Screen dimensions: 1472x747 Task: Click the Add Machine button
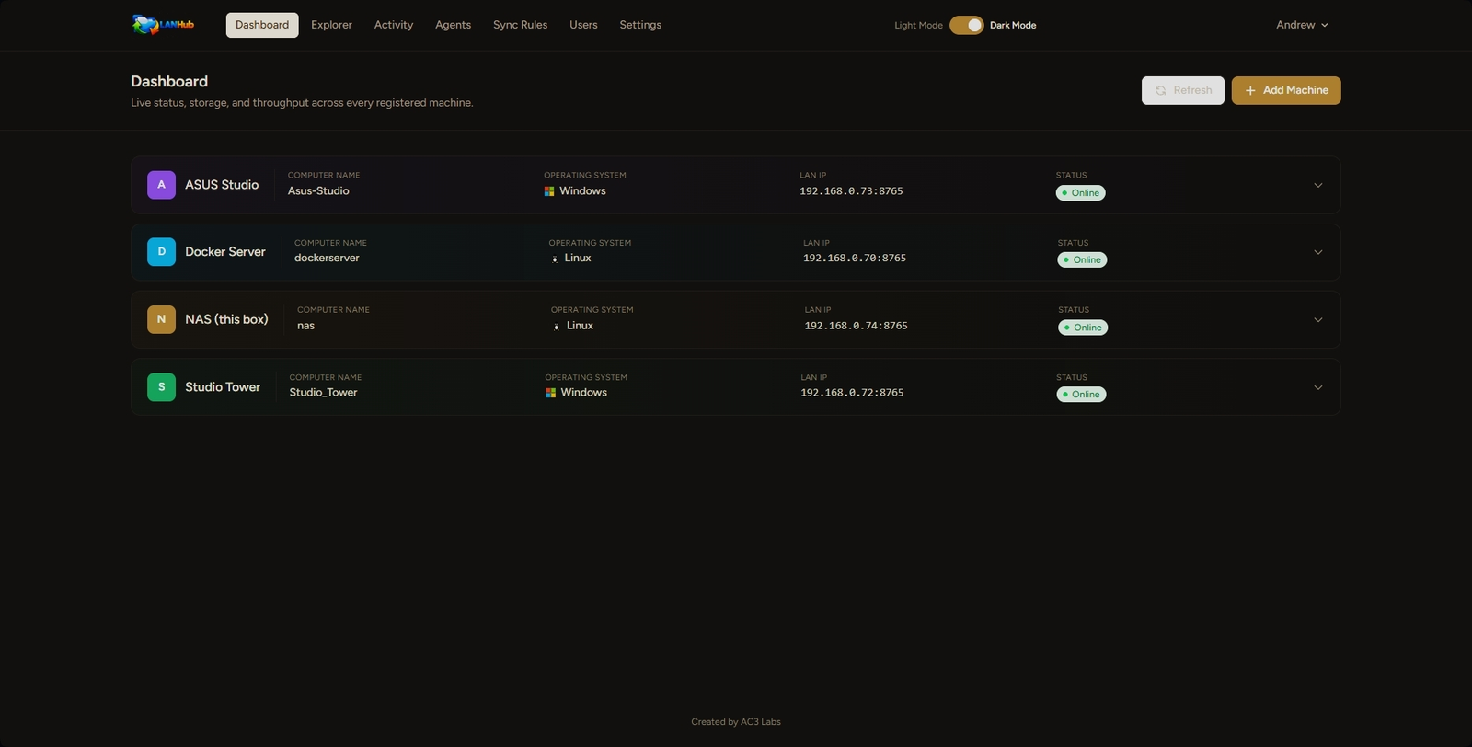(1286, 90)
